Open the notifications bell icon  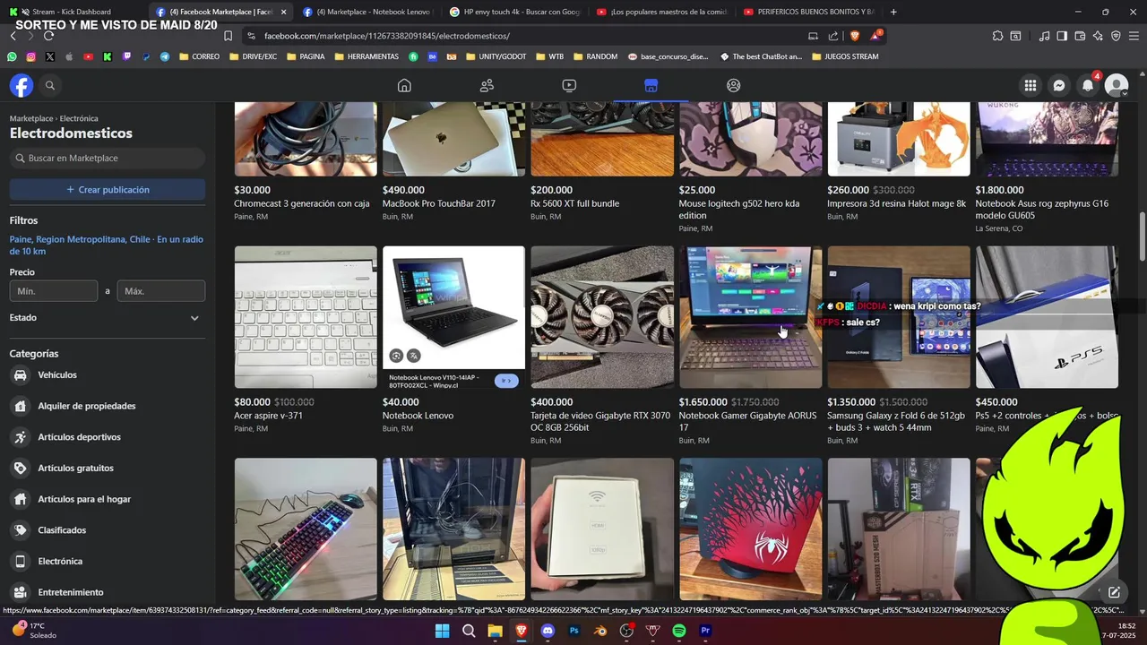click(1088, 85)
